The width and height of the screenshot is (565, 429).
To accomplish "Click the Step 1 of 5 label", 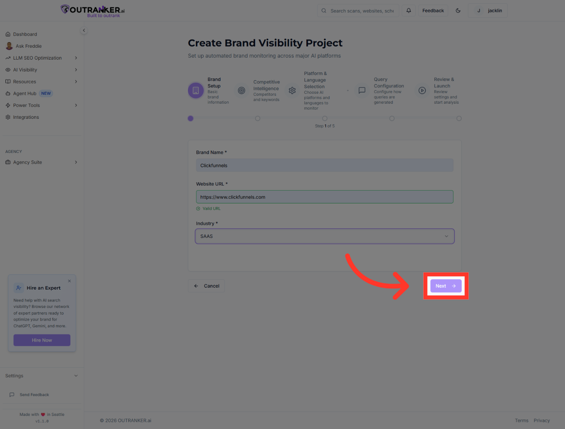I will pos(325,126).
